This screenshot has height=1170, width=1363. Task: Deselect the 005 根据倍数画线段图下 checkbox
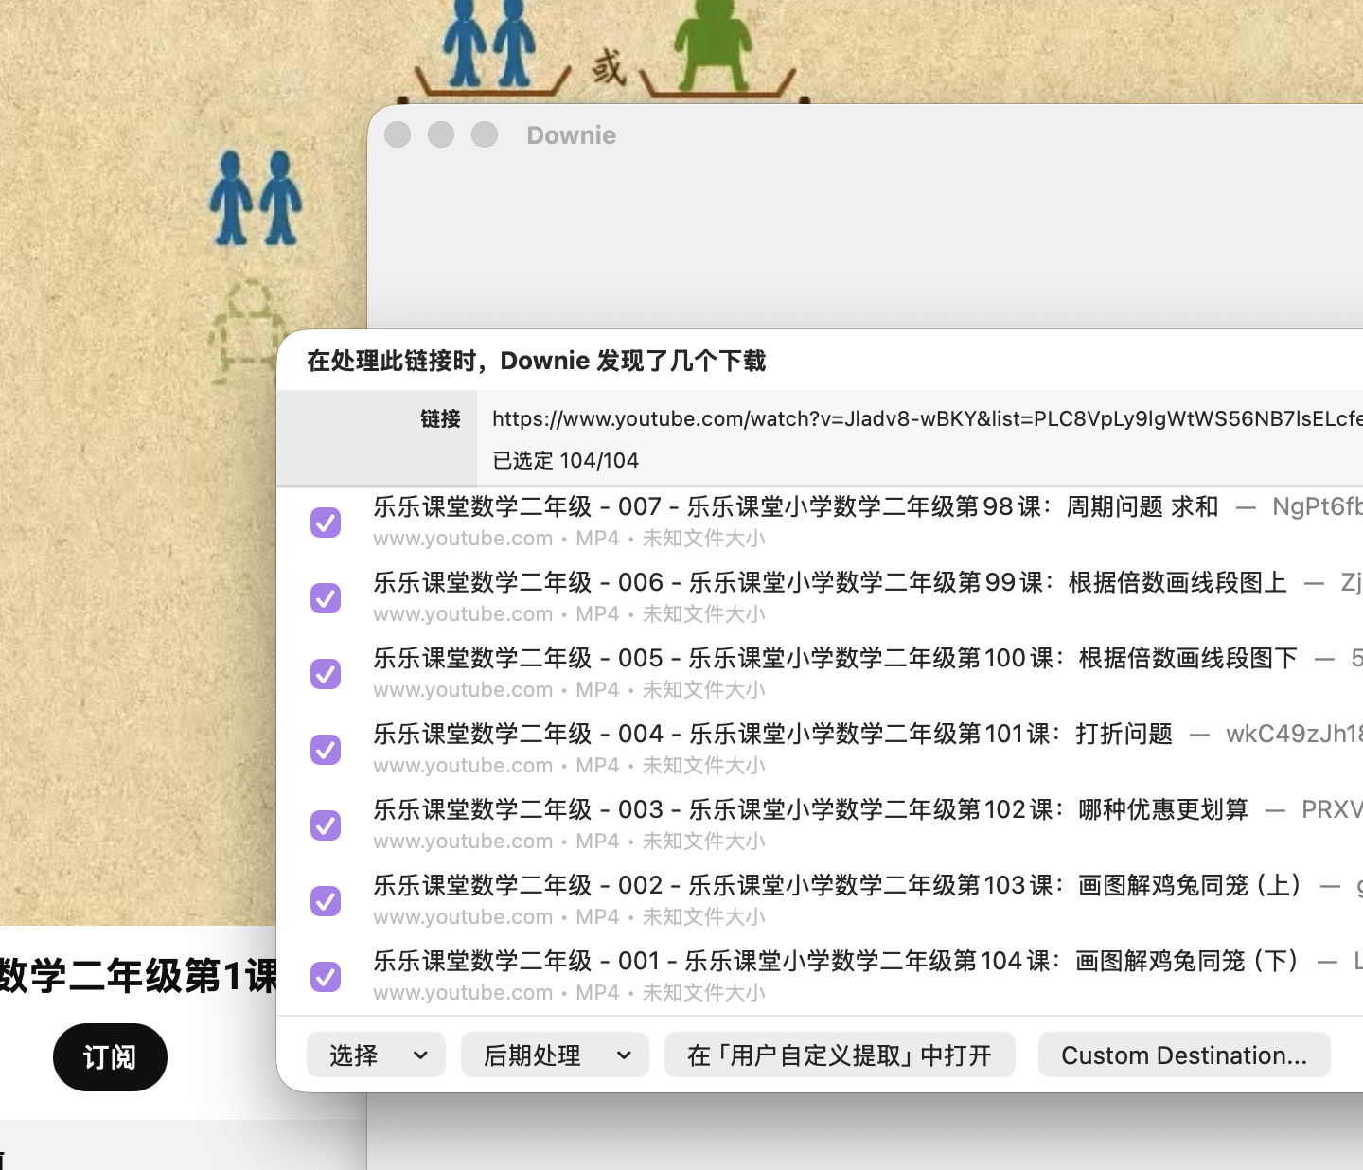(x=326, y=673)
